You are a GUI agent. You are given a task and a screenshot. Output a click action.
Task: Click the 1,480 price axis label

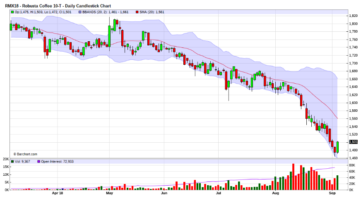354,150
